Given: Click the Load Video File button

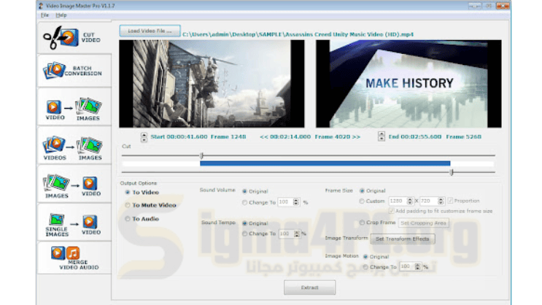Looking at the screenshot, I should click(x=149, y=31).
